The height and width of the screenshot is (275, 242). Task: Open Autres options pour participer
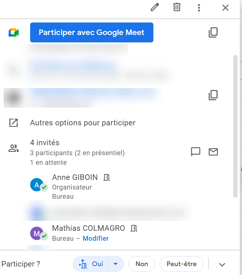tap(83, 123)
